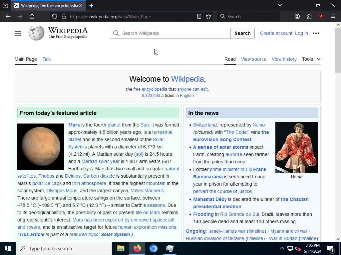Expand the Tools dropdown
The width and height of the screenshot is (341, 255).
coord(311,59)
